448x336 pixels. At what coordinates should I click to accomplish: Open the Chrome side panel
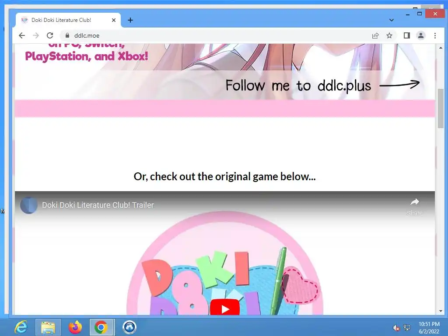tap(406, 35)
